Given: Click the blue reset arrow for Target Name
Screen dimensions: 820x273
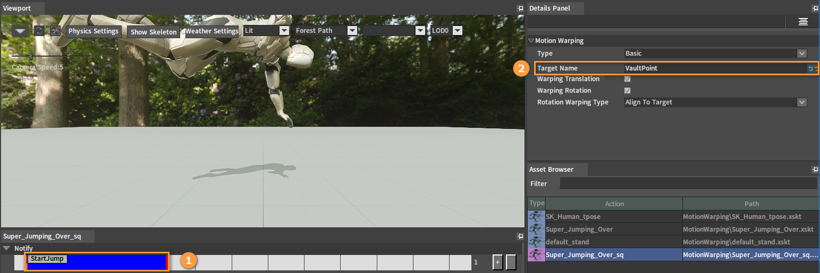Looking at the screenshot, I should pos(810,68).
